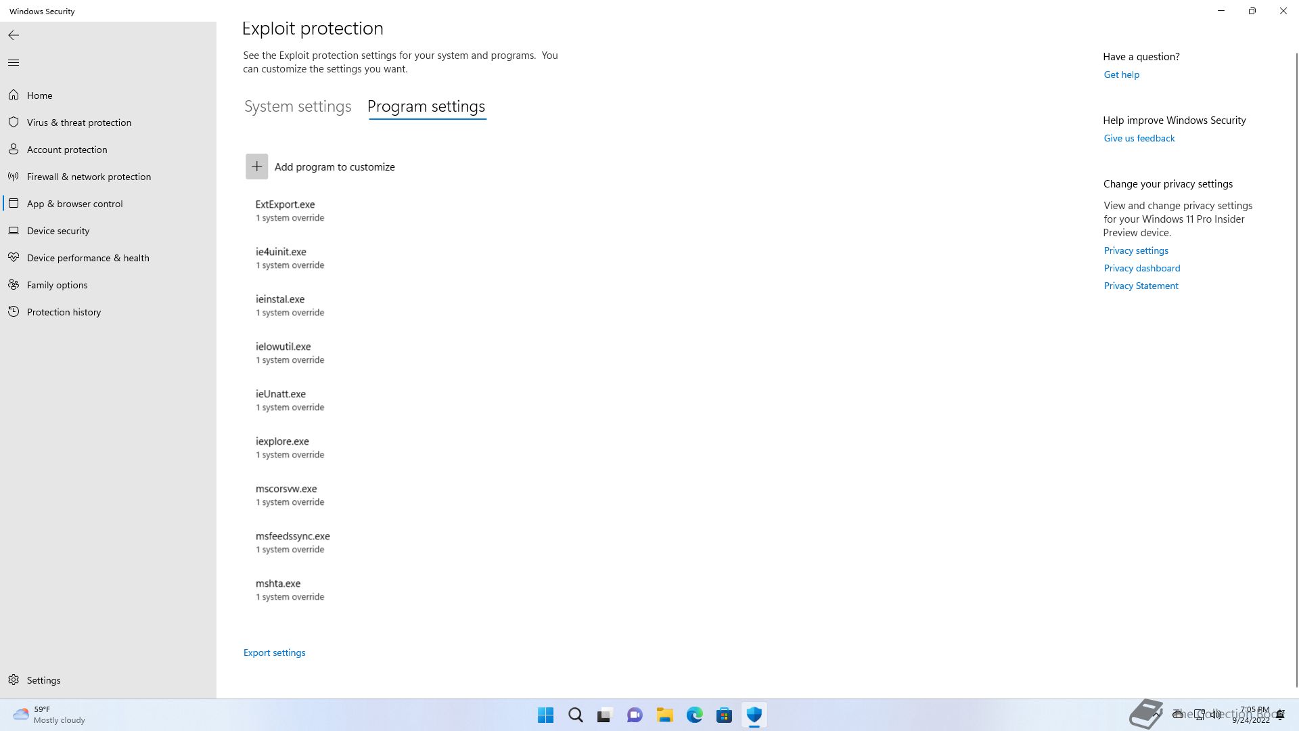Select the Program settings tab
The height and width of the screenshot is (731, 1299).
click(x=426, y=107)
